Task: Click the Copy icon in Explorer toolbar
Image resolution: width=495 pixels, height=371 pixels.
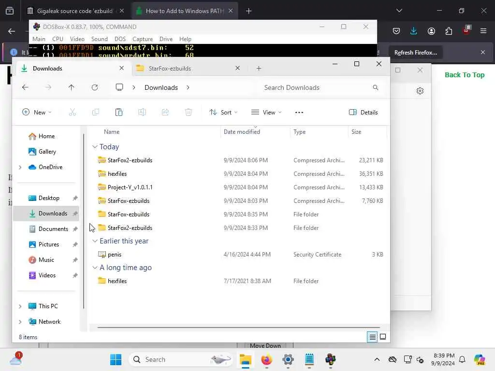Action: (96, 112)
